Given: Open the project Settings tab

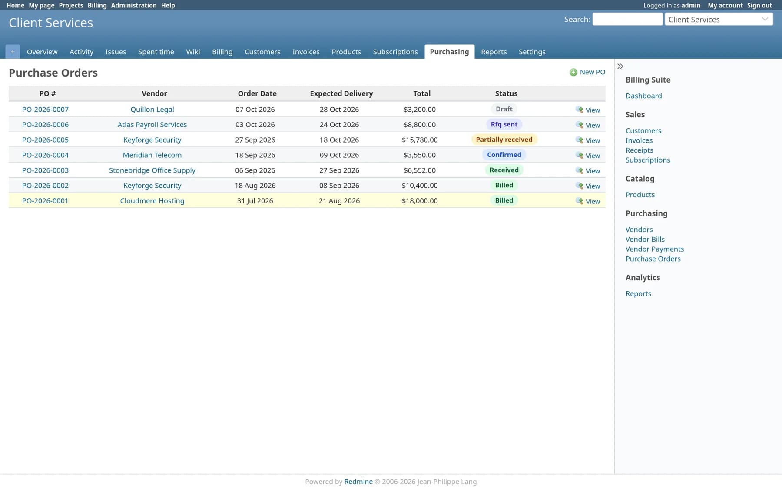Looking at the screenshot, I should click(x=532, y=52).
